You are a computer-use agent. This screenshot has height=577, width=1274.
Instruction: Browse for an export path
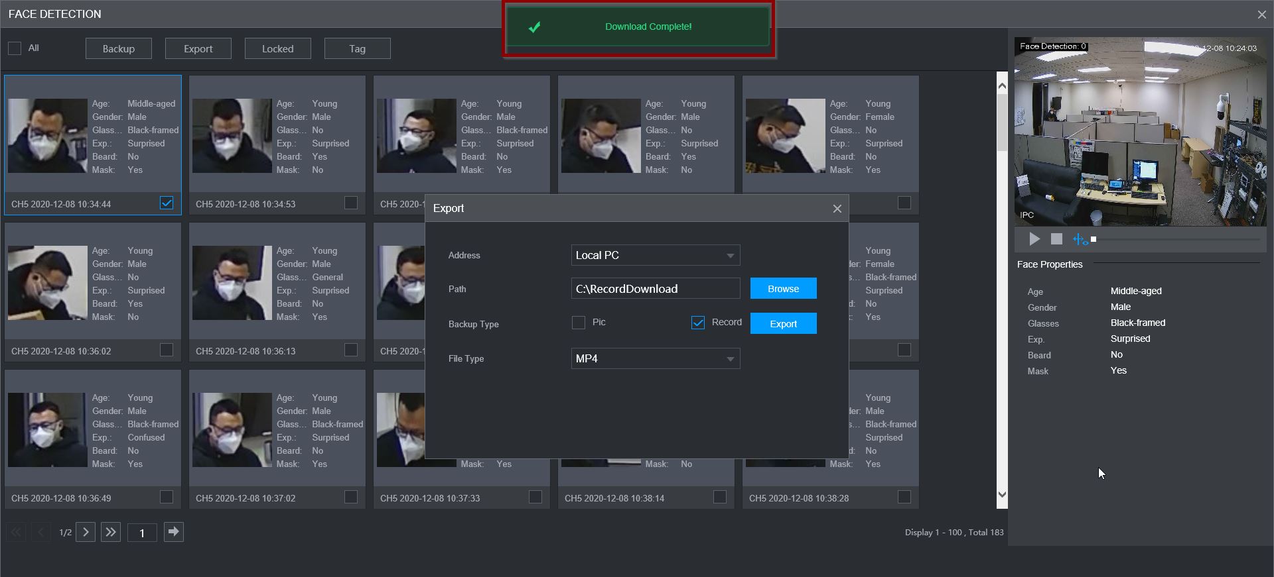[x=784, y=289]
